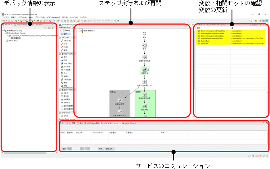Switch to the サーバー tab

tap(40, 25)
